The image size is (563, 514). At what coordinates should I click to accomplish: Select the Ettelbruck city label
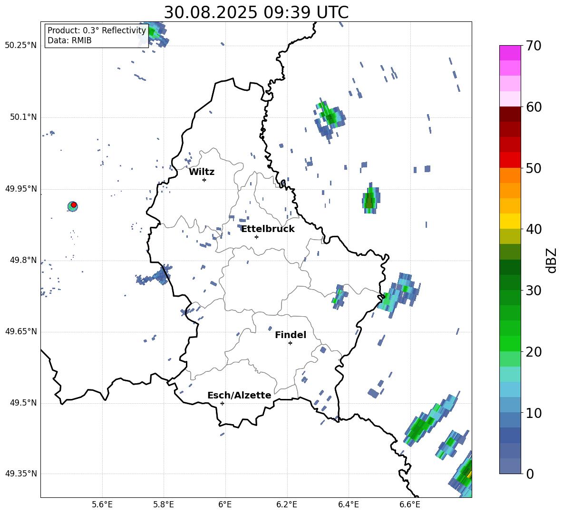[x=268, y=229]
